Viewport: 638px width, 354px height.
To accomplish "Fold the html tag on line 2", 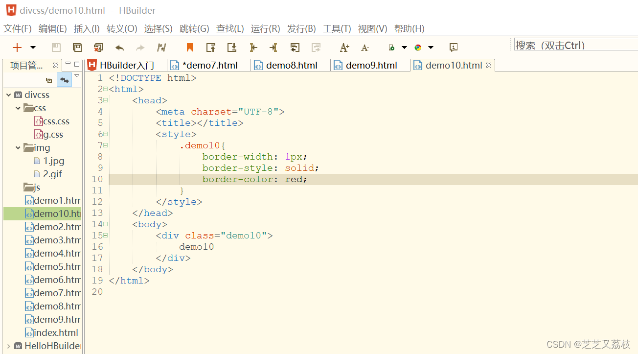I will pos(105,89).
